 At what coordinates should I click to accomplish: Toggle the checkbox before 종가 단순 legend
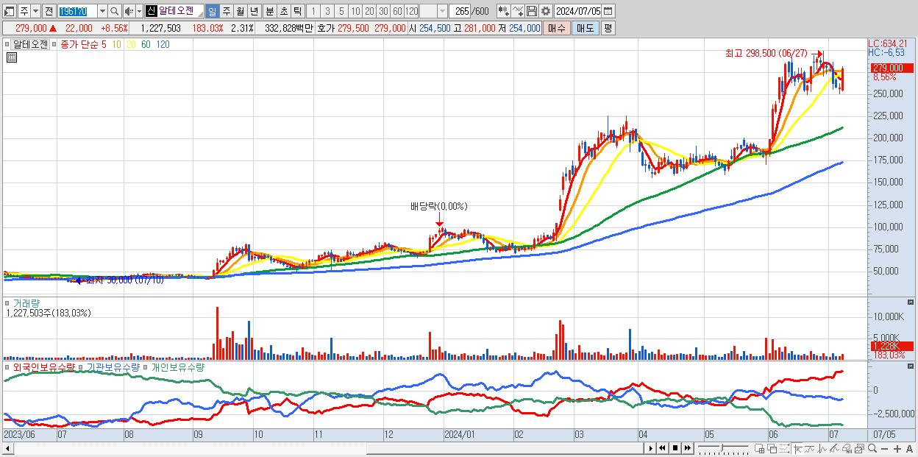click(54, 44)
